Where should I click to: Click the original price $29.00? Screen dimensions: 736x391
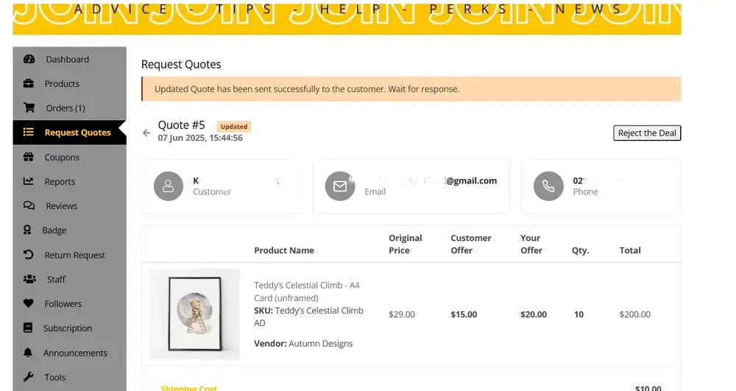(402, 314)
